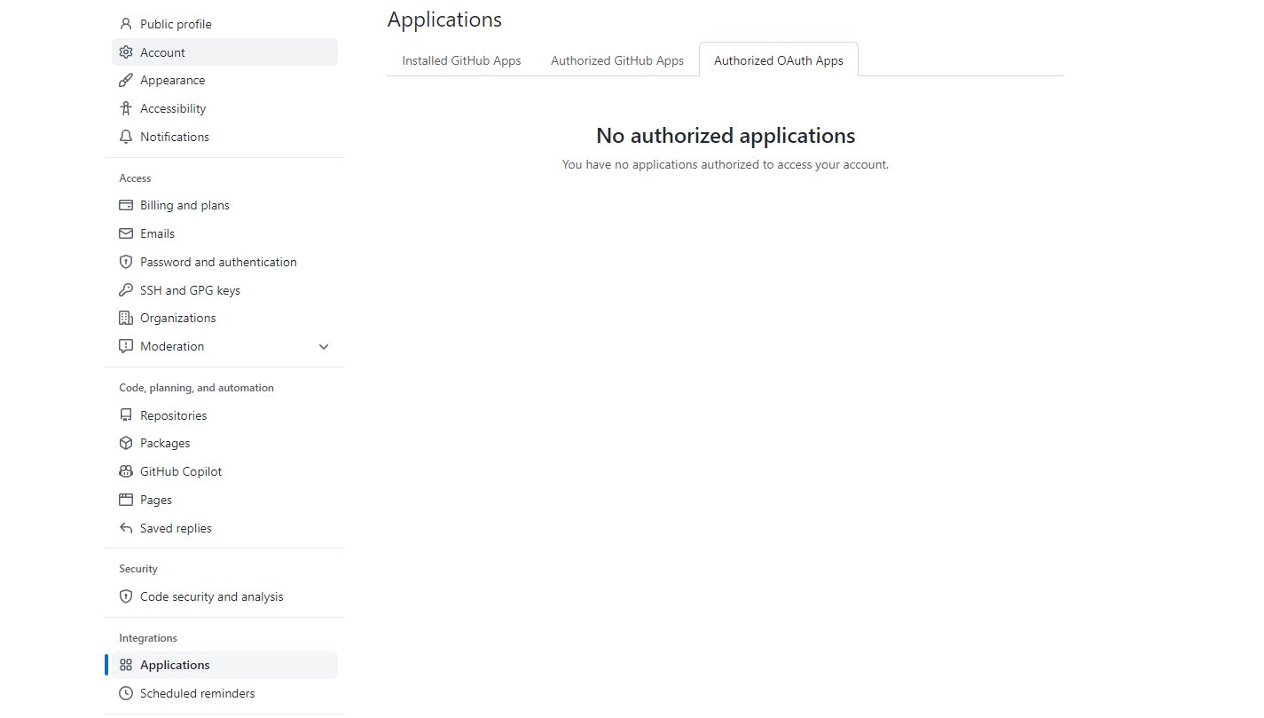Viewport: 1264px width, 718px height.
Task: Expand the Moderation section chevron
Action: 324,346
